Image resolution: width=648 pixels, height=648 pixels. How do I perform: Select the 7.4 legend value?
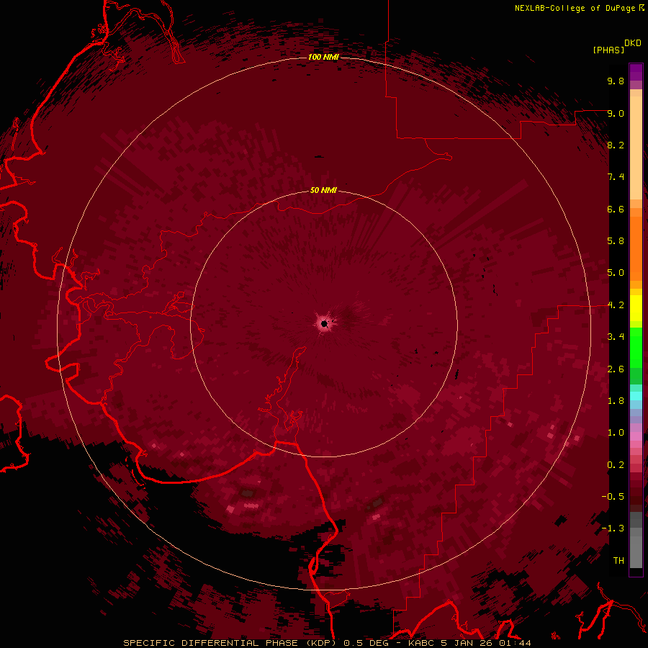pyautogui.click(x=616, y=177)
